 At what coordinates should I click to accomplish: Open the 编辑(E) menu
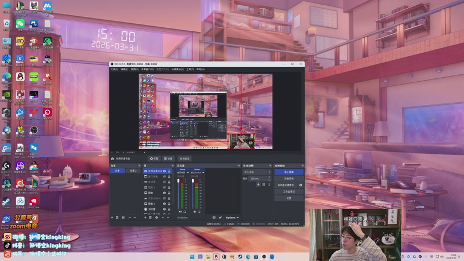(x=125, y=69)
